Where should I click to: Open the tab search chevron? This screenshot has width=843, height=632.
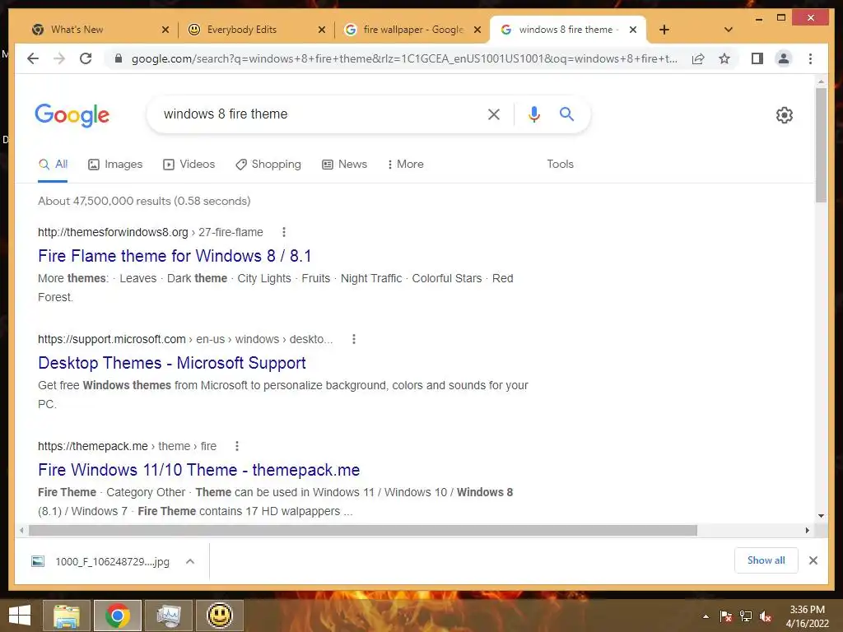[728, 30]
